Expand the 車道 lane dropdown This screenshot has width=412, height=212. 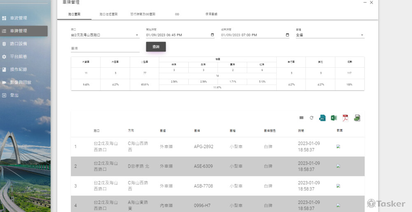362,35
